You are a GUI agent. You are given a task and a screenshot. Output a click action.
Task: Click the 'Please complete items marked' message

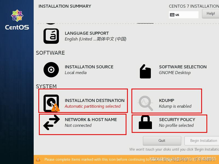point(97,159)
